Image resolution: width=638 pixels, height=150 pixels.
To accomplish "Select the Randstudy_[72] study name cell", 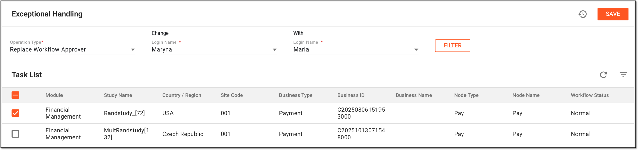I will click(x=124, y=113).
